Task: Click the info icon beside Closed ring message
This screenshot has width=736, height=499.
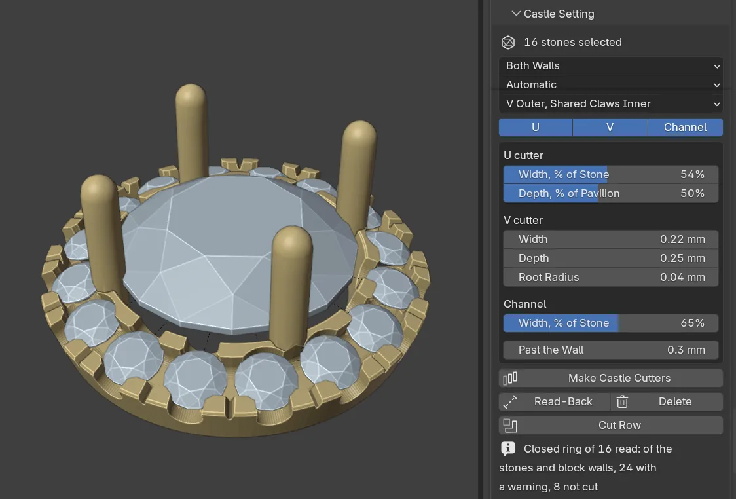Action: (508, 449)
